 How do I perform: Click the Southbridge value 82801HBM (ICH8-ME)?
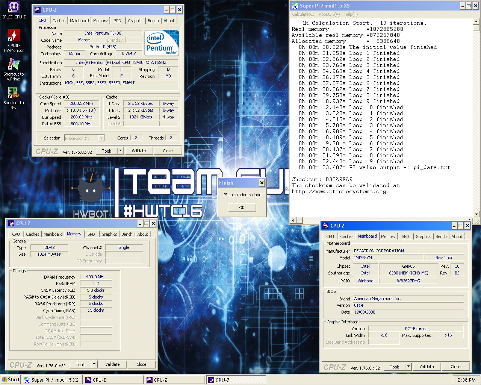pyautogui.click(x=408, y=273)
